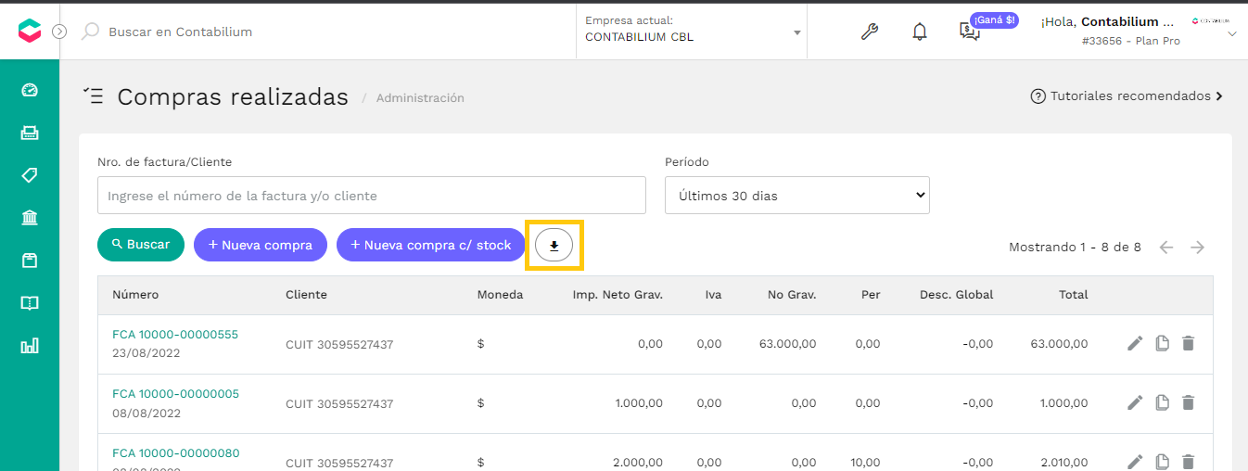Open the dashboard gauge sidebar icon
Screen dimensions: 1248x471
[x=30, y=90]
